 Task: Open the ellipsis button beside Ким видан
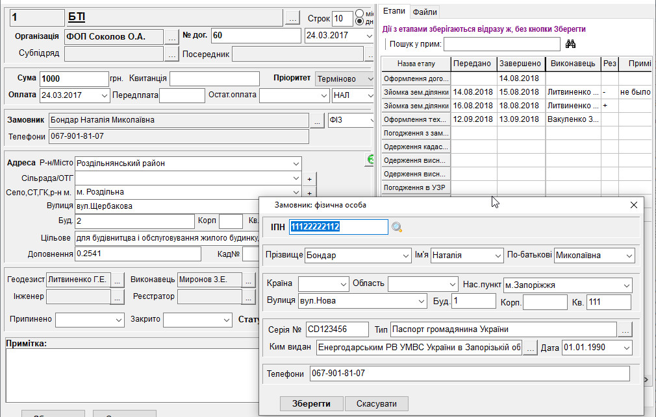click(530, 348)
